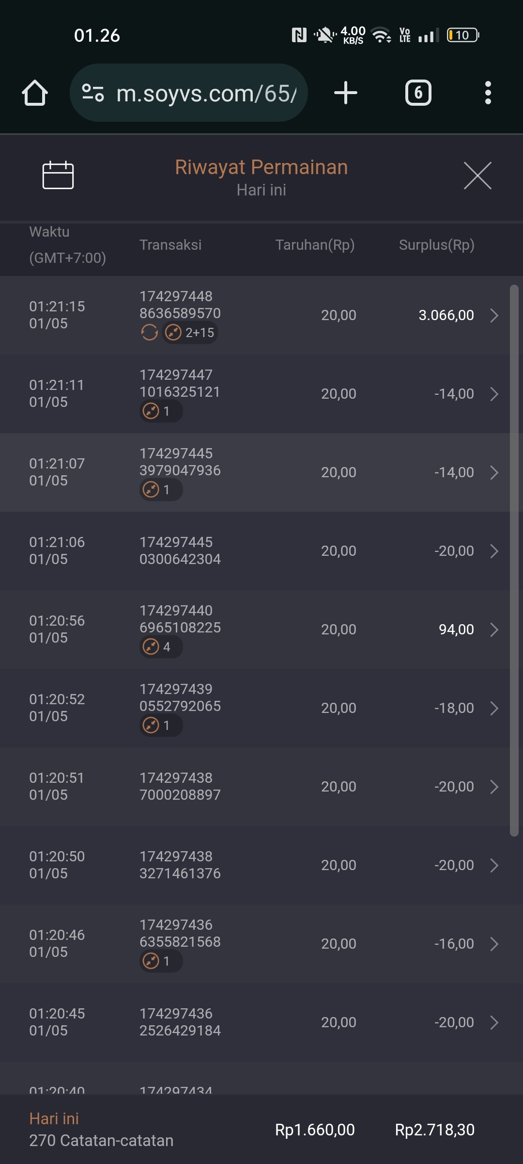Tap the browser home icon
The height and width of the screenshot is (1164, 523).
tap(35, 93)
